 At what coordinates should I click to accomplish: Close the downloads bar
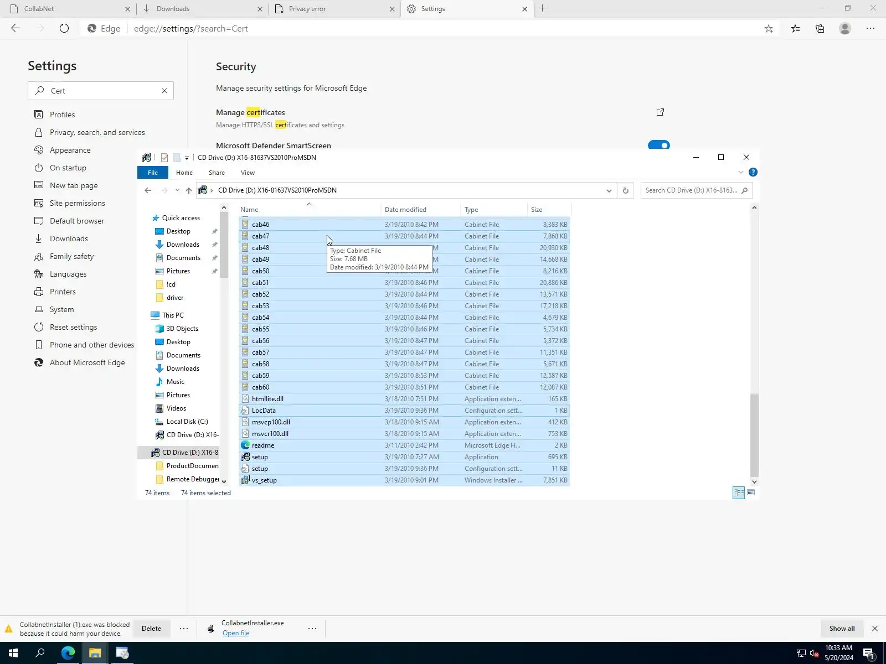pyautogui.click(x=875, y=629)
